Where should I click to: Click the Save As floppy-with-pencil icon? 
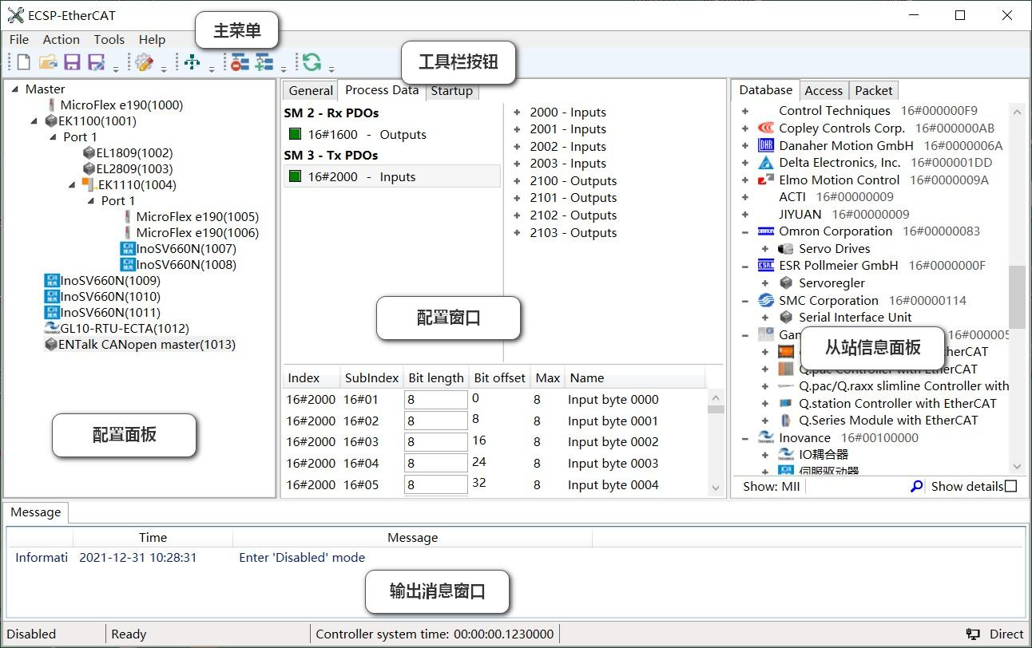pos(97,62)
